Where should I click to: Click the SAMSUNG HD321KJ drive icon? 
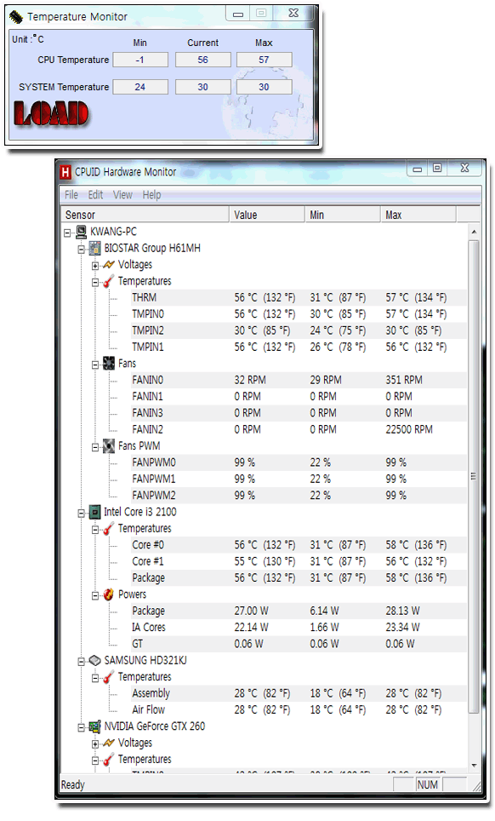click(x=94, y=660)
